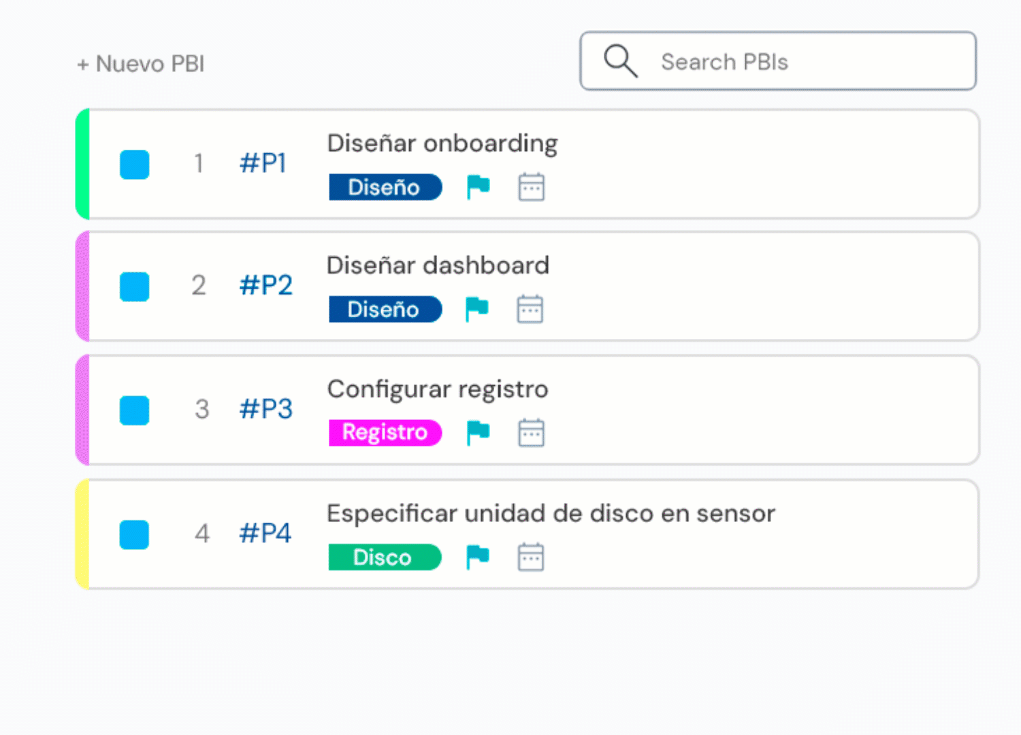Click the green Disco tag
1021x735 pixels.
click(384, 557)
